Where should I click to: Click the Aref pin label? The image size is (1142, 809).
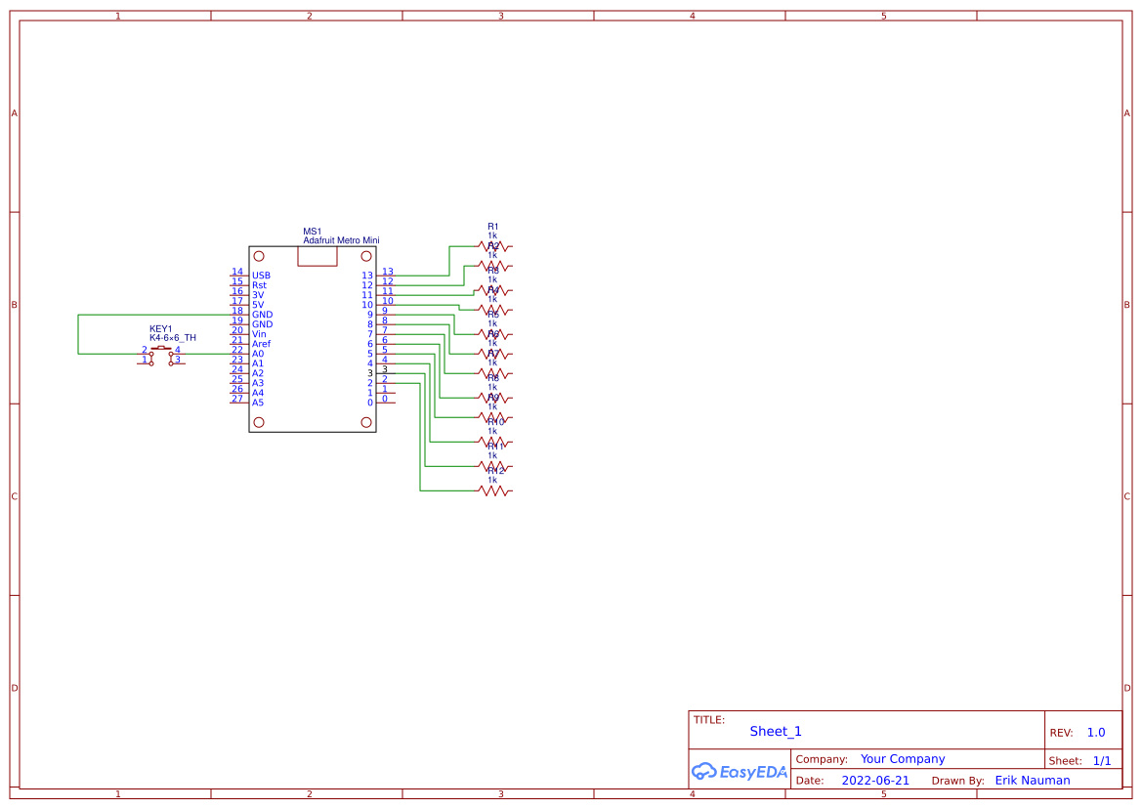pyautogui.click(x=261, y=343)
